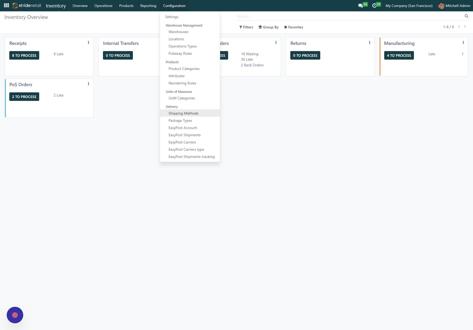Screen dimensions: 473x330
Task: Open the floating chat bubble
Action: click(x=15, y=315)
